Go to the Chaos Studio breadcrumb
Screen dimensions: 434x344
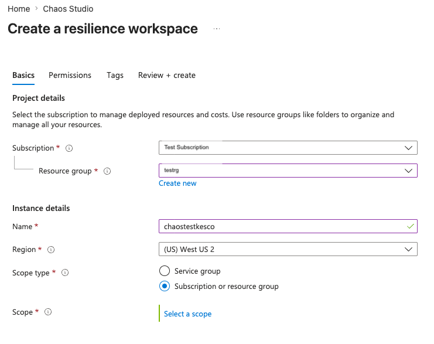pyautogui.click(x=68, y=9)
